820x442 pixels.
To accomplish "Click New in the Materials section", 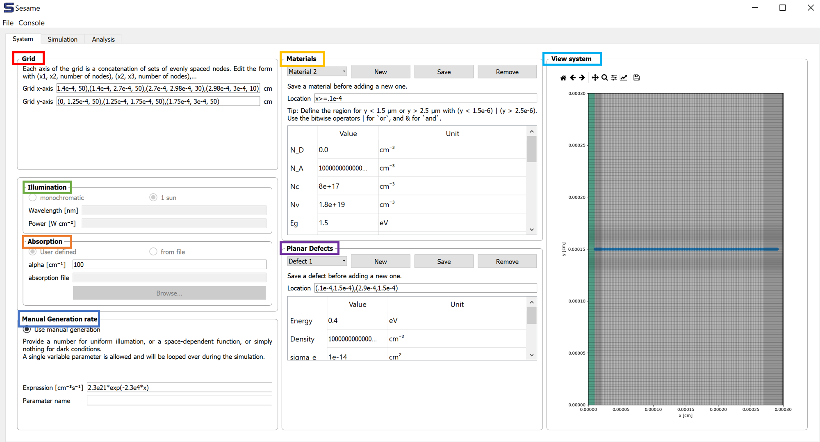I will click(x=380, y=72).
